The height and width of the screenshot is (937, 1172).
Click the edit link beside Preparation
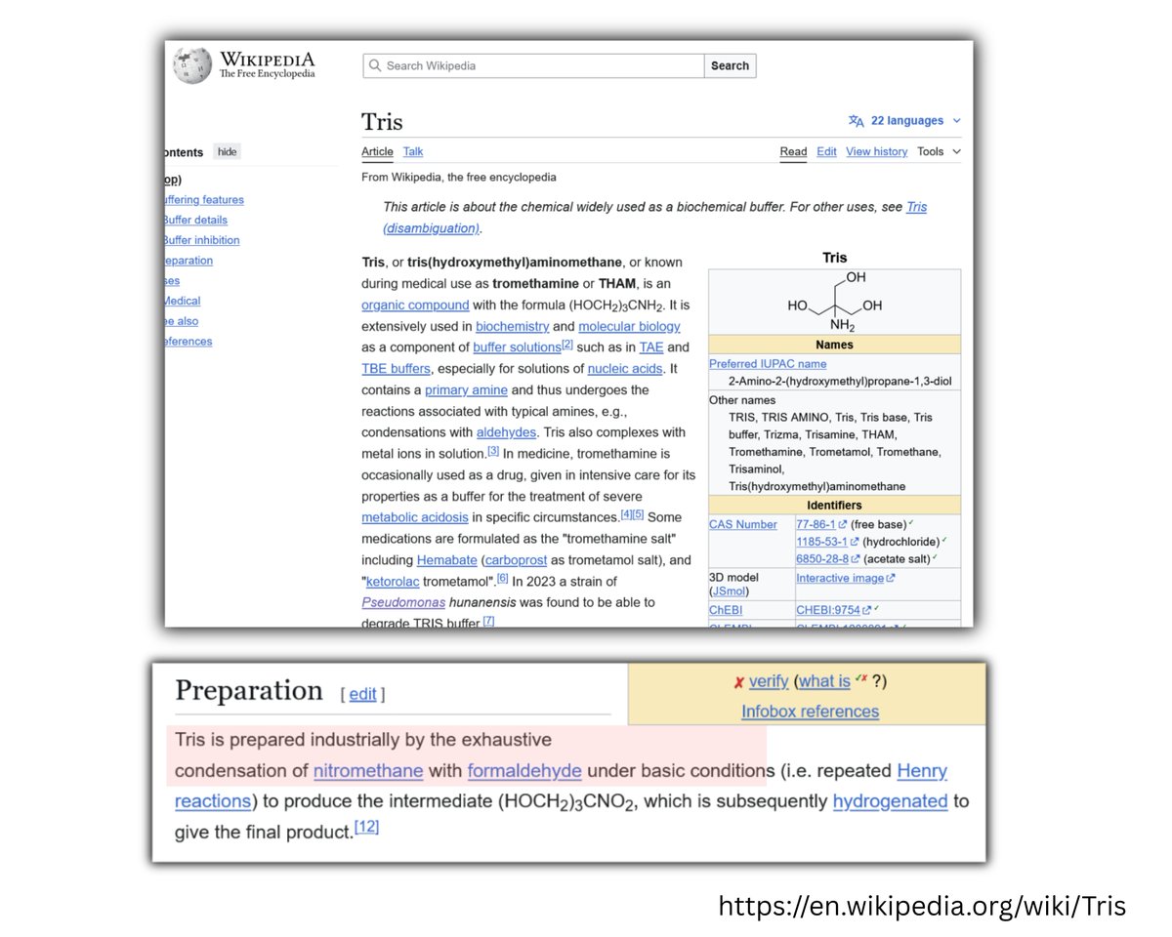pyautogui.click(x=362, y=694)
